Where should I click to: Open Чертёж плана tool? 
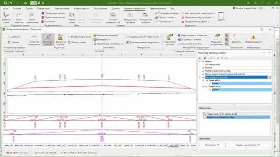coord(72,18)
